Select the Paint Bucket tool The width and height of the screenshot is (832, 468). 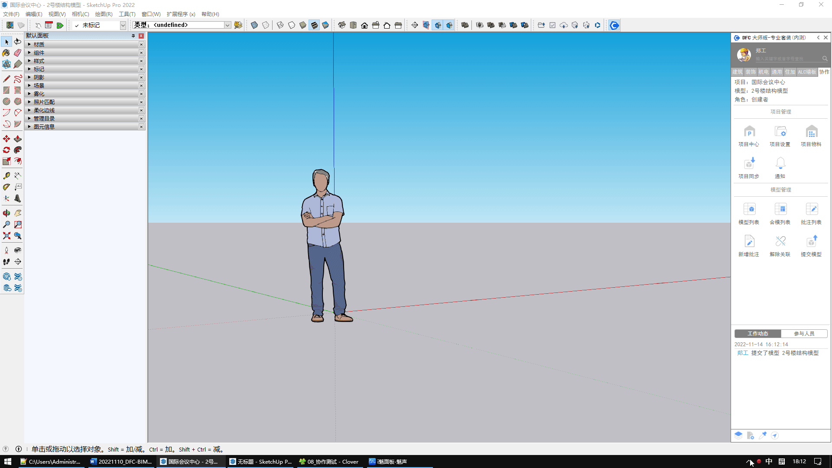coord(6,53)
